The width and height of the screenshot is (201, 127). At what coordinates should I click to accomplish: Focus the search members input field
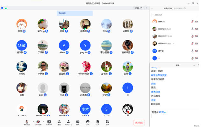[x=175, y=15]
